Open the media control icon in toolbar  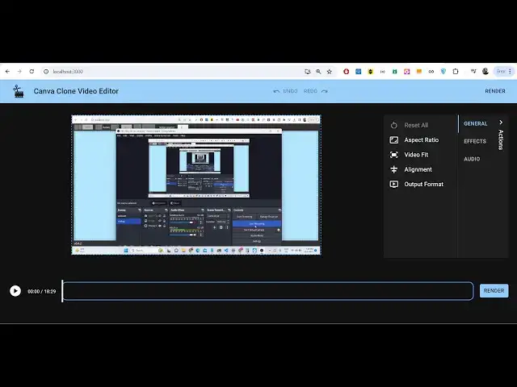tap(473, 72)
